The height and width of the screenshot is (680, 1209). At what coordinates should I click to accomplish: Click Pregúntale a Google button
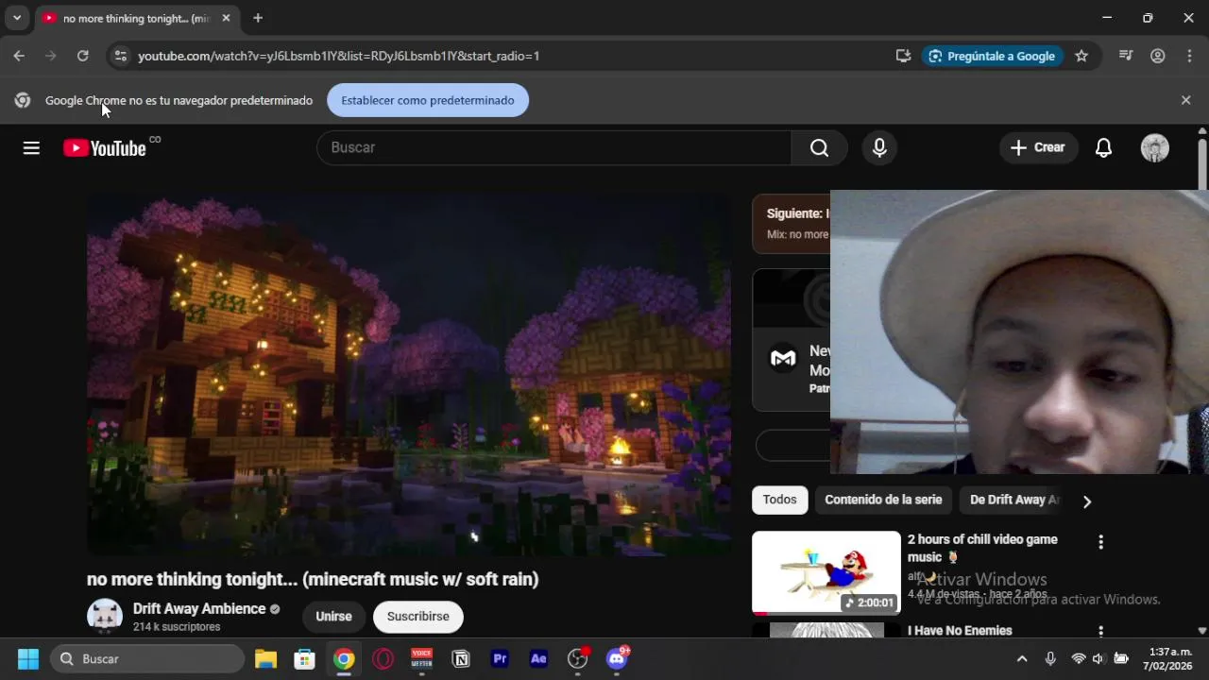click(x=992, y=56)
